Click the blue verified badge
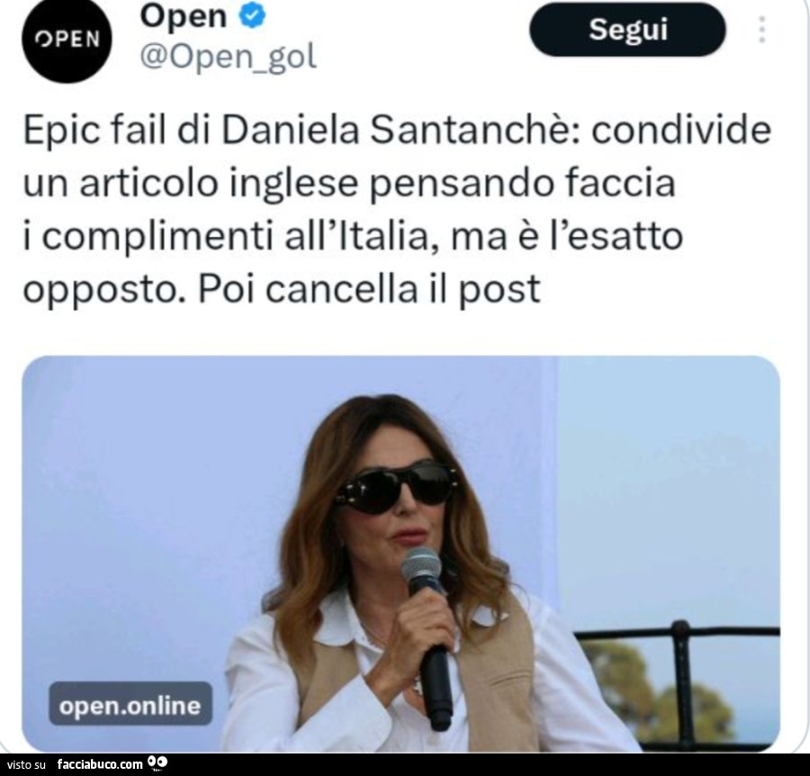Image resolution: width=810 pixels, height=776 pixels. [252, 15]
